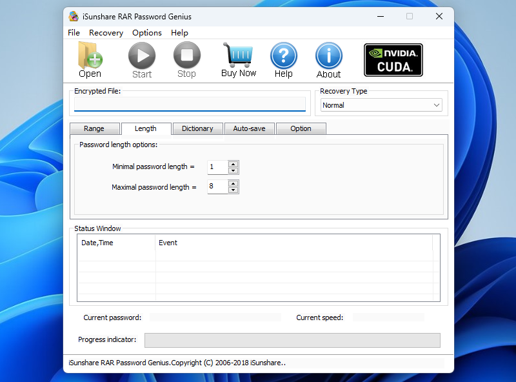The image size is (516, 382).
Task: Decrease maximal password length with down arrow
Action: 233,190
